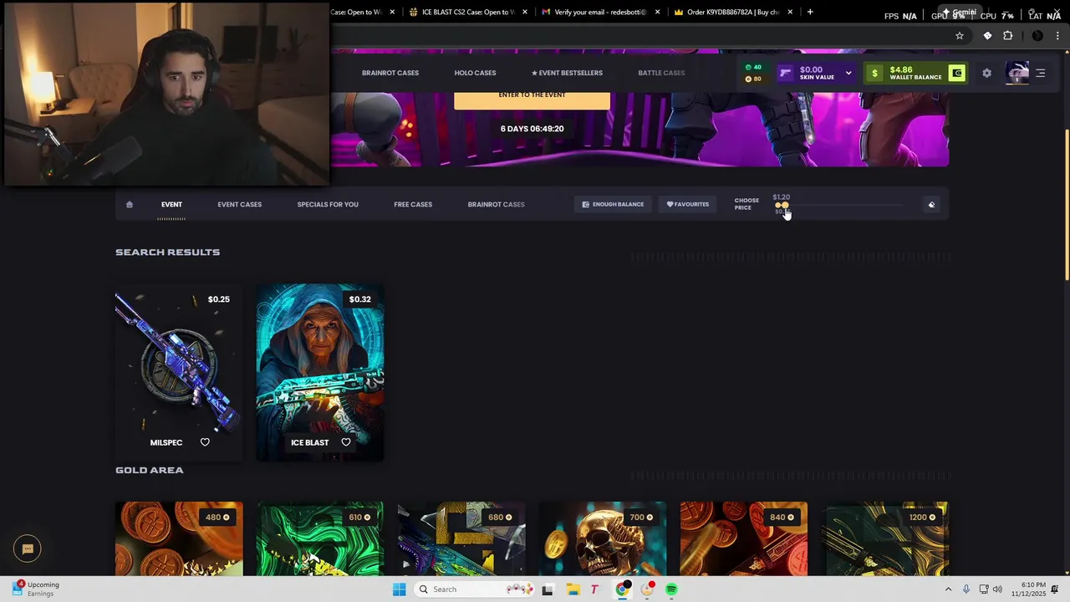Click the green coin 40 counter
Screen dimensions: 1070x602
(753, 67)
